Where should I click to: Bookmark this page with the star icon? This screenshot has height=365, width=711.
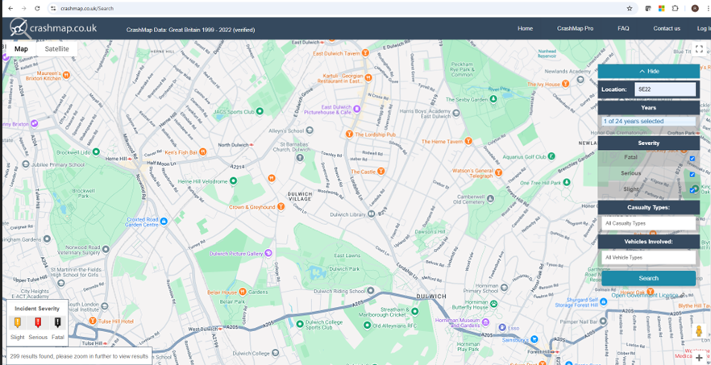point(630,8)
